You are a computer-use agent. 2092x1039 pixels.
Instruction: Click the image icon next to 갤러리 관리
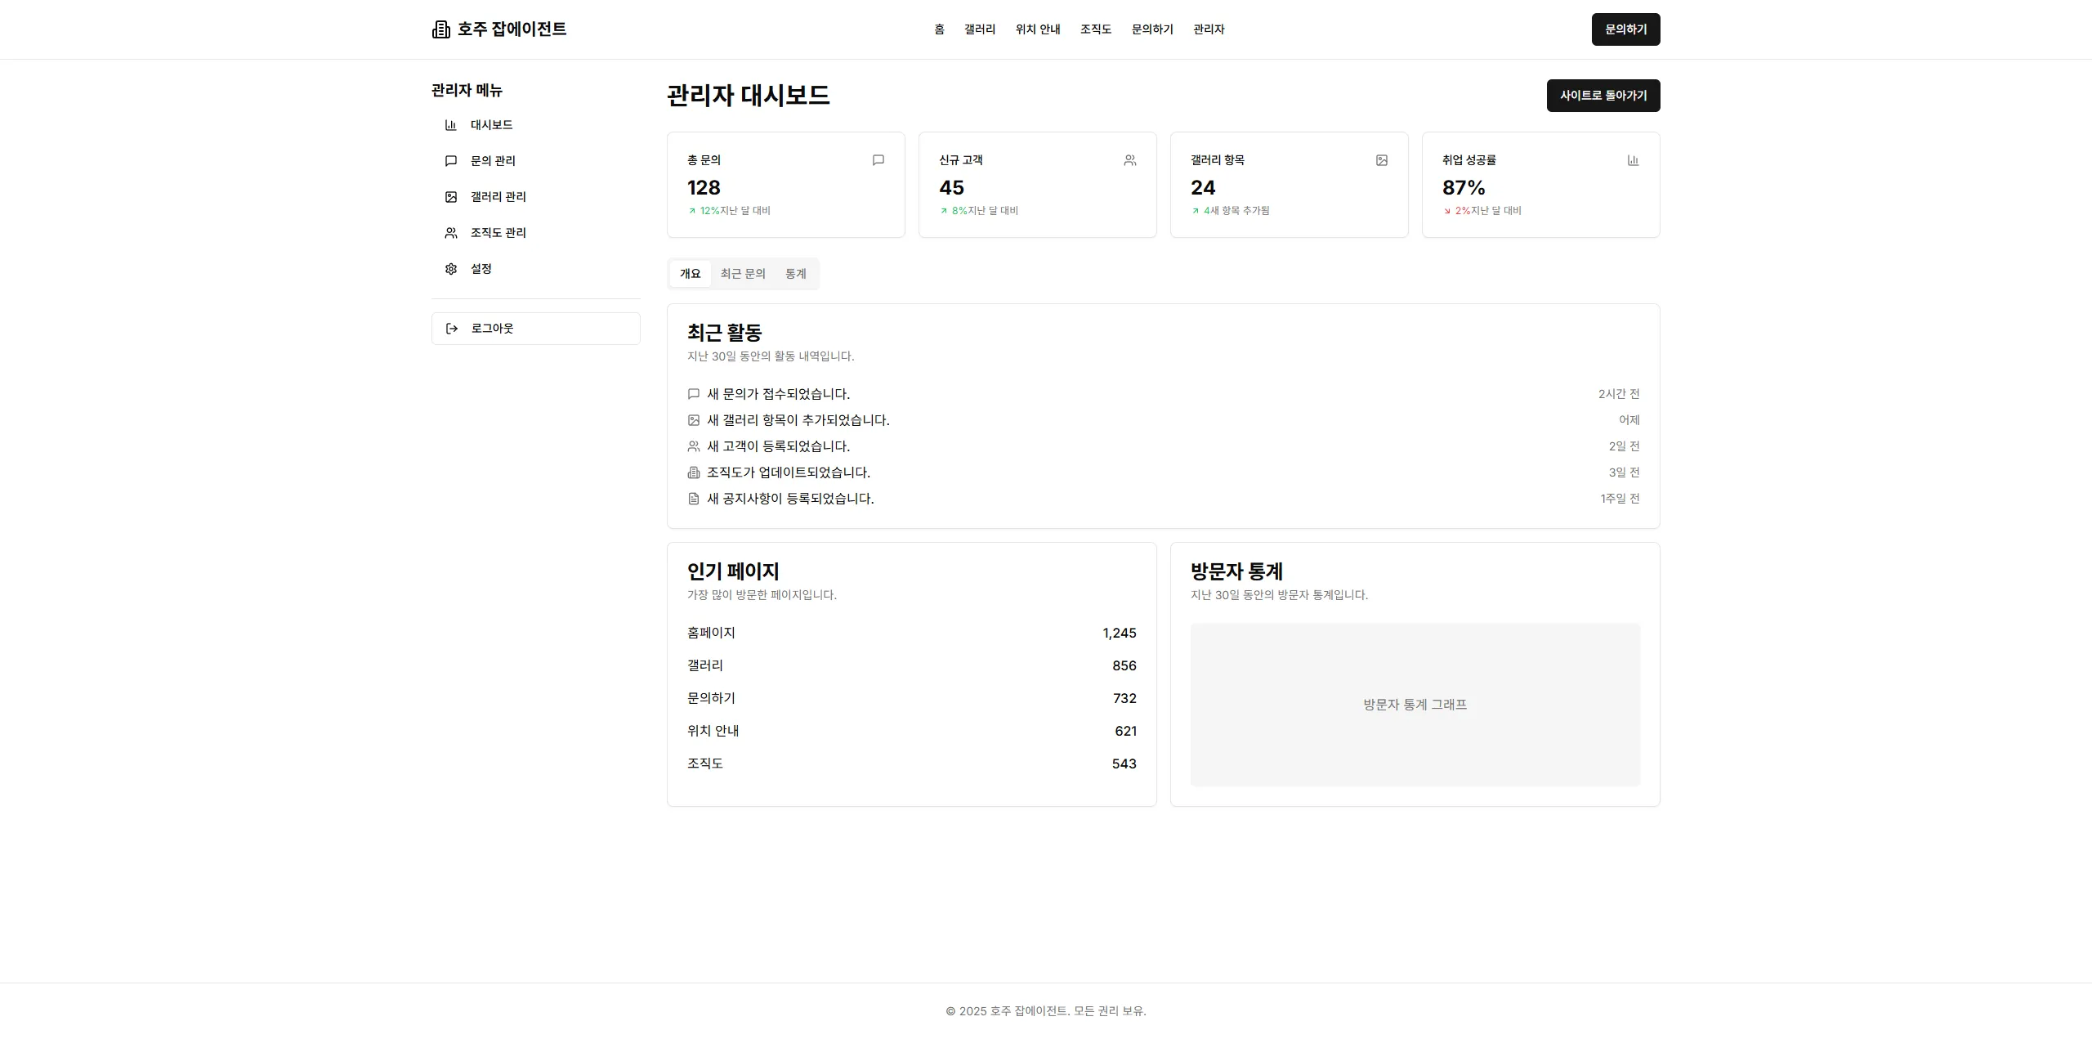451,197
